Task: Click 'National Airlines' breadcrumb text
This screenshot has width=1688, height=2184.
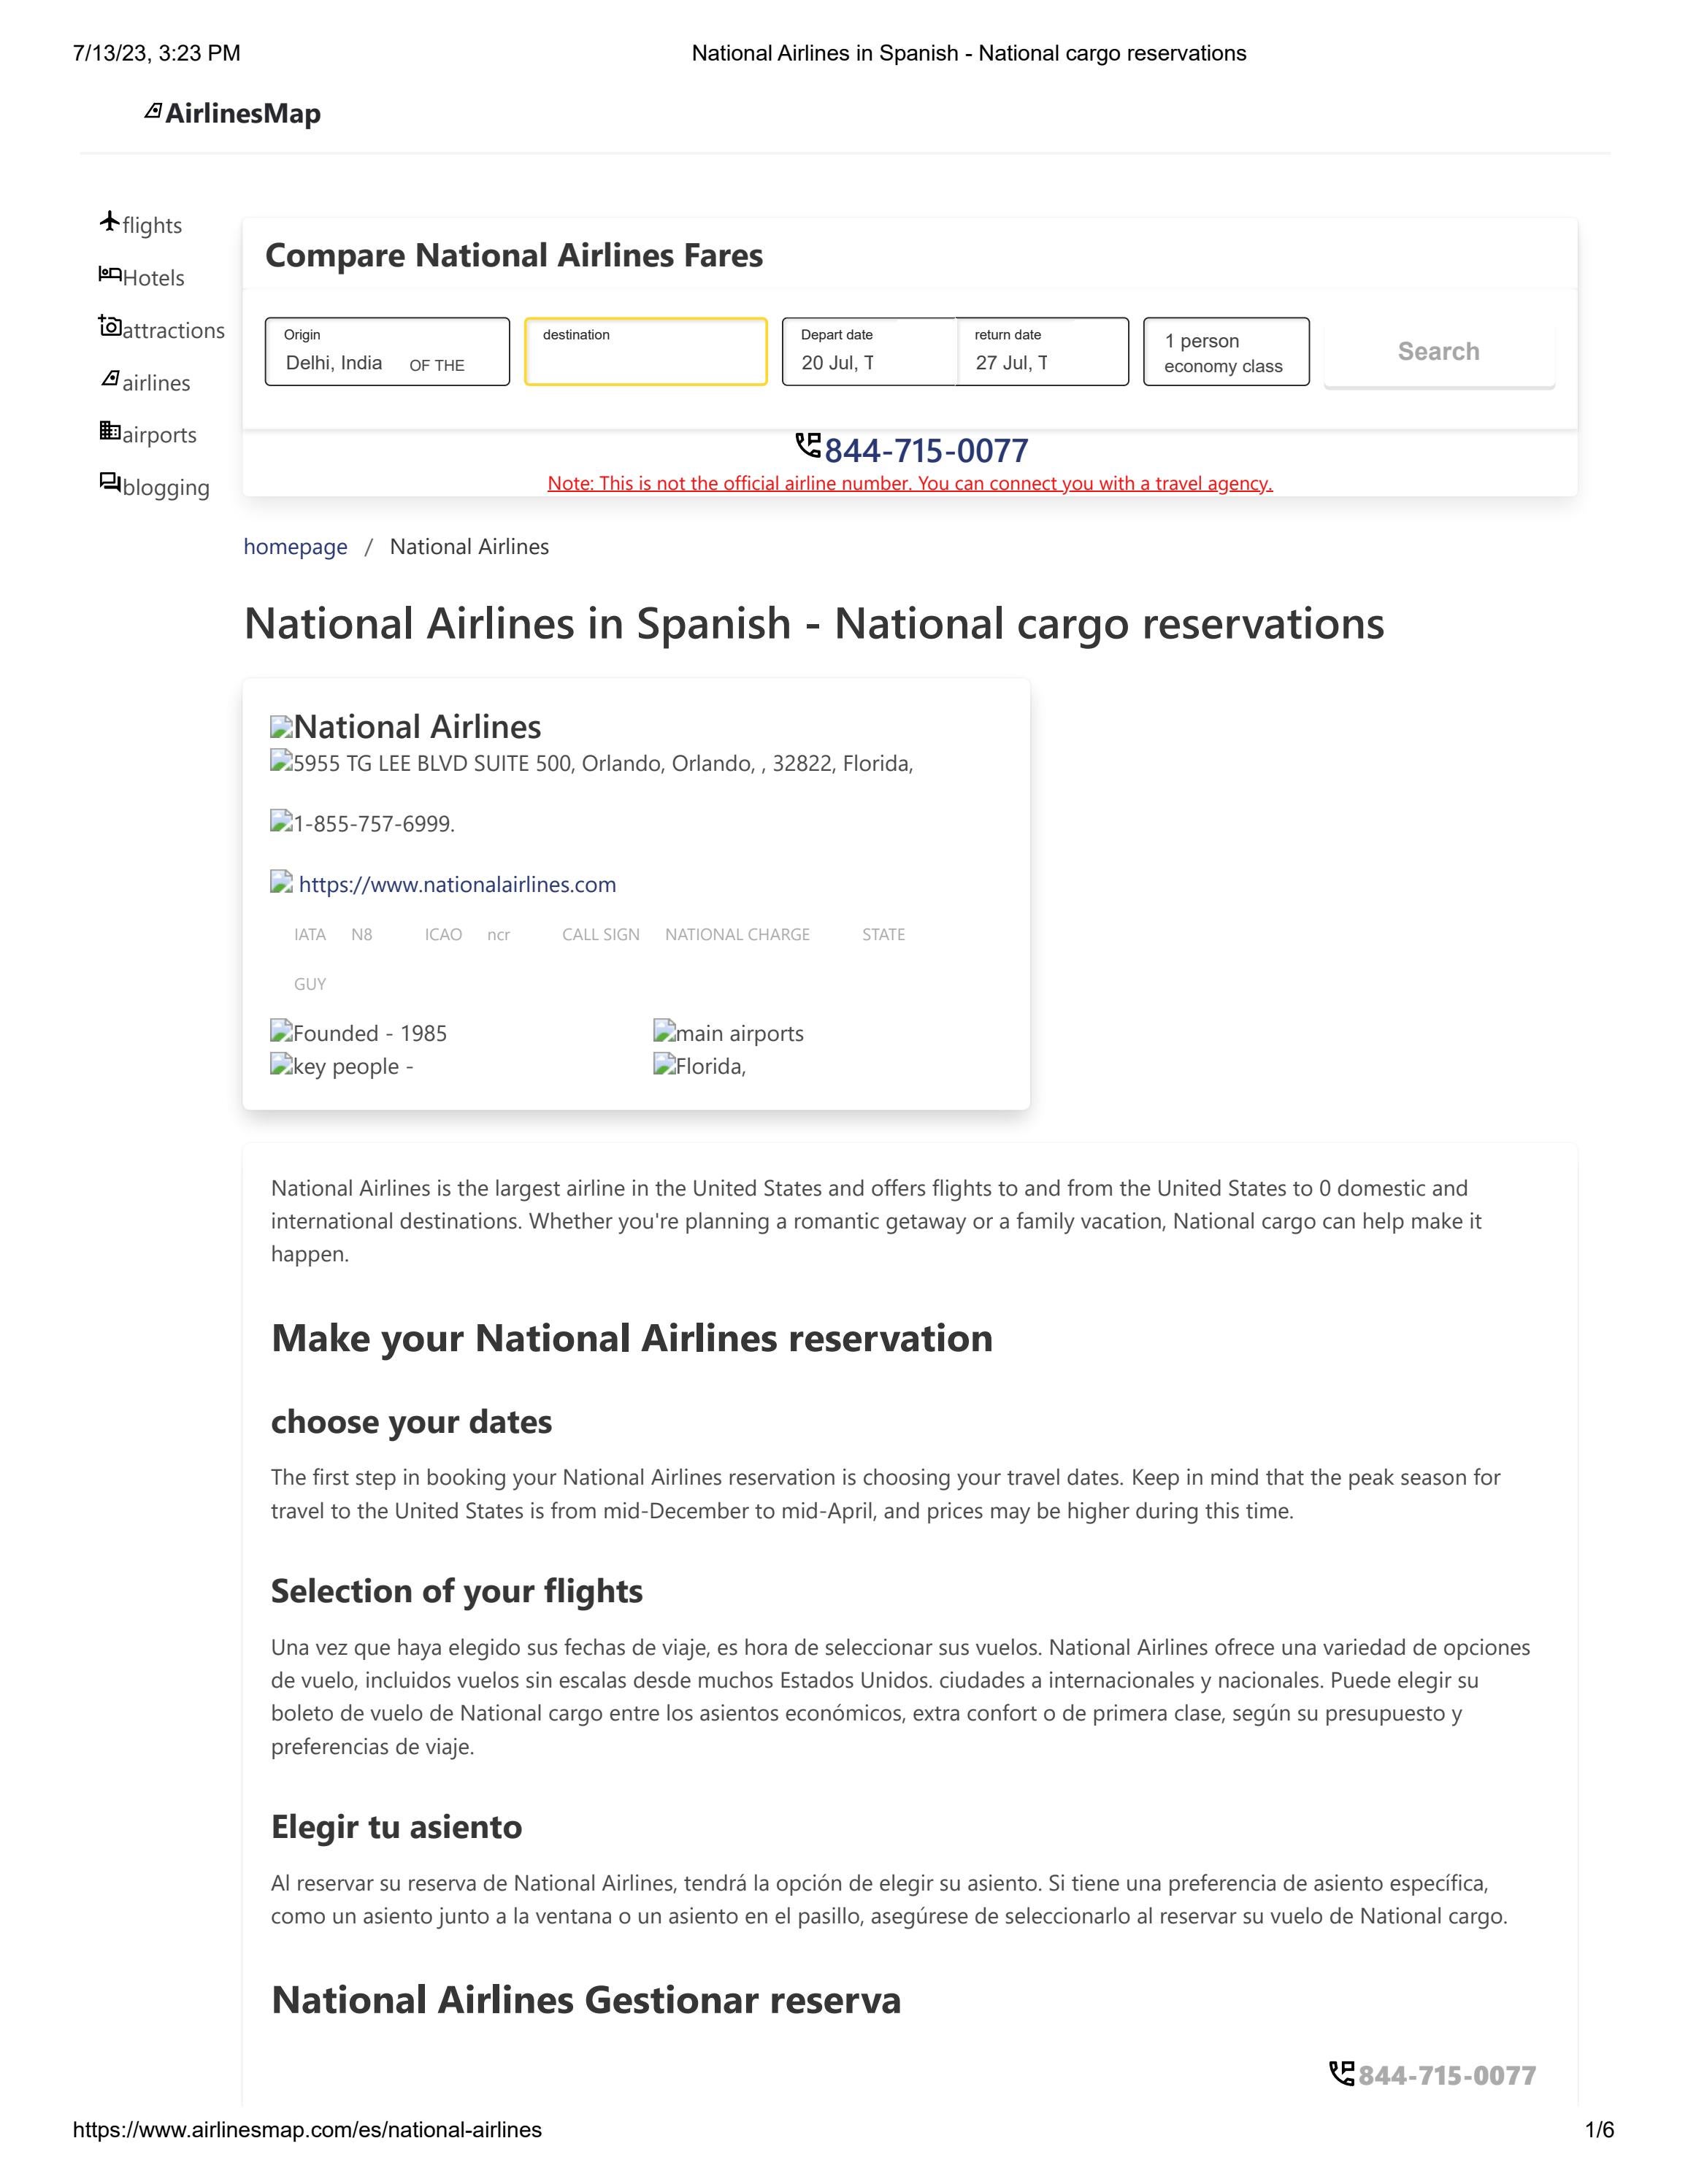Action: 469,546
